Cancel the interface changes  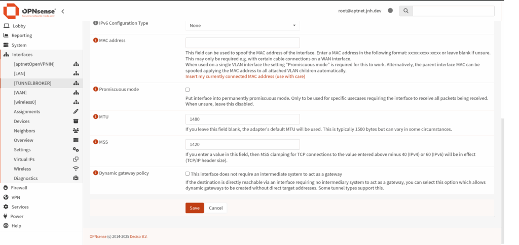click(x=216, y=208)
